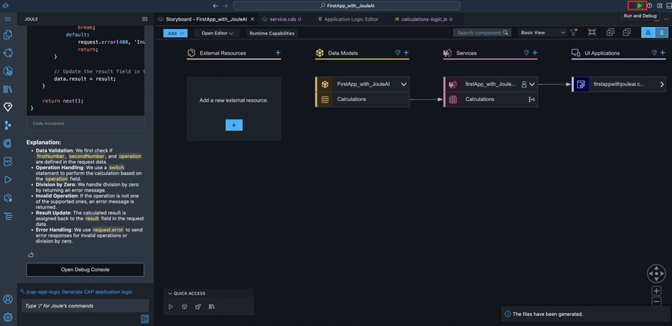Switch to the calculations-logic.js tab
Screen dimensions: 672x326
pos(422,19)
